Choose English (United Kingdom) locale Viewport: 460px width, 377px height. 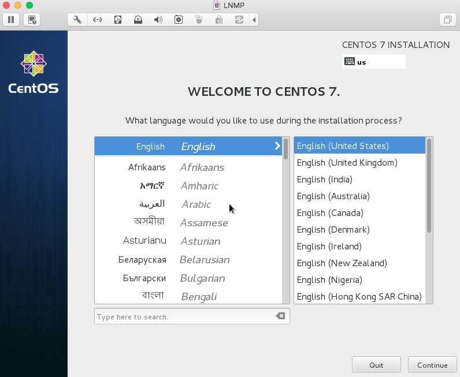pos(359,162)
